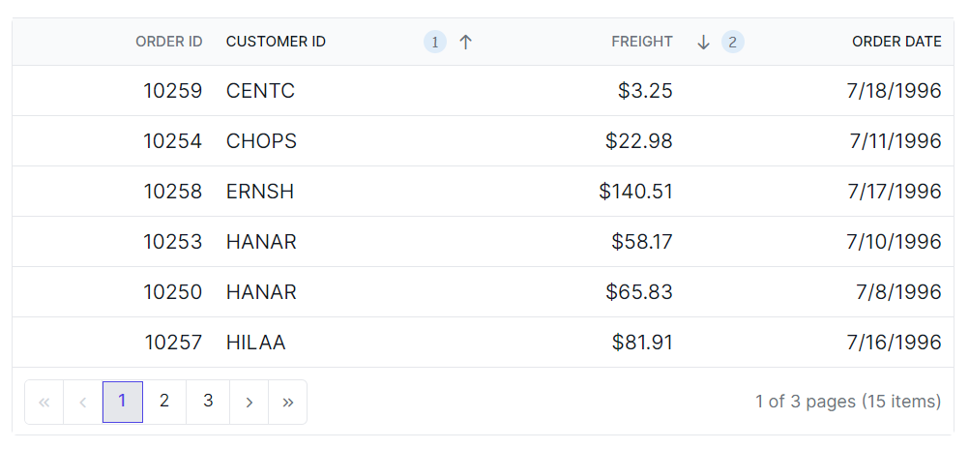Screen dimensions: 969x449
Task: Click the Customer ID column header
Action: 276,42
